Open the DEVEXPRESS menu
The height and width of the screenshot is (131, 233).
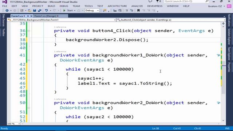[155, 6]
